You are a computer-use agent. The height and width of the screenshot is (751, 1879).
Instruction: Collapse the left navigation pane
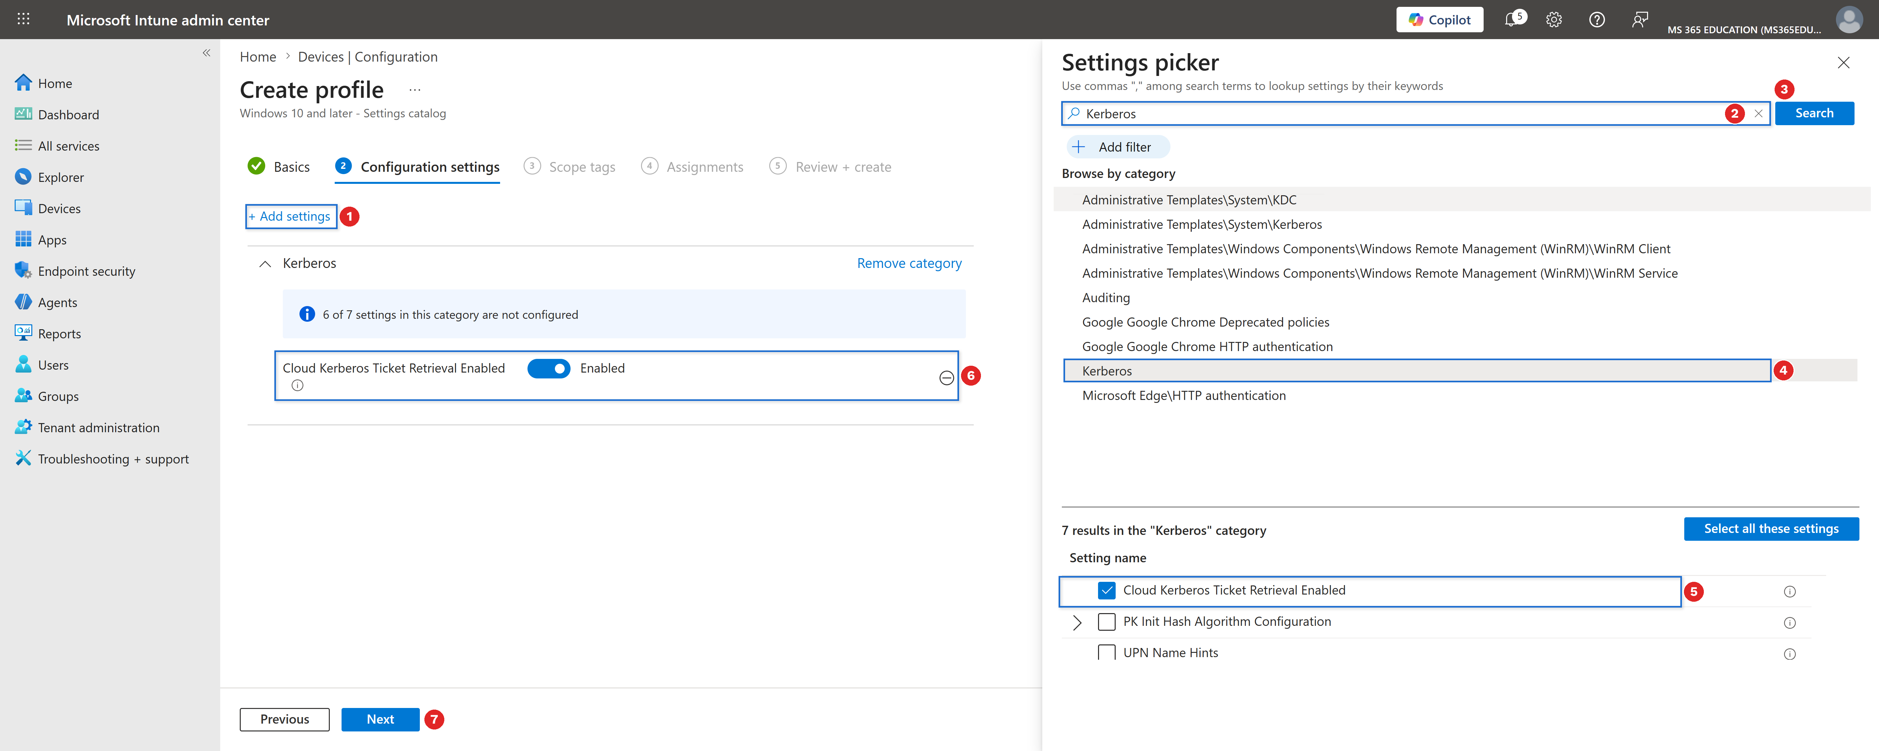tap(206, 52)
